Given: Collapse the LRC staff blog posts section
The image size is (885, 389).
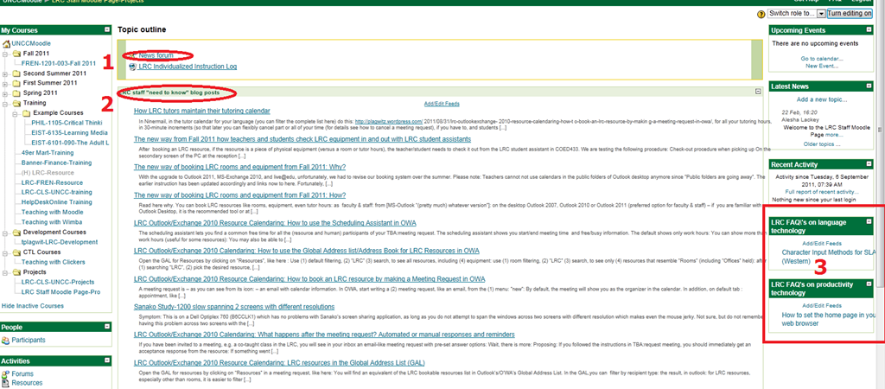Looking at the screenshot, I should (758, 91).
